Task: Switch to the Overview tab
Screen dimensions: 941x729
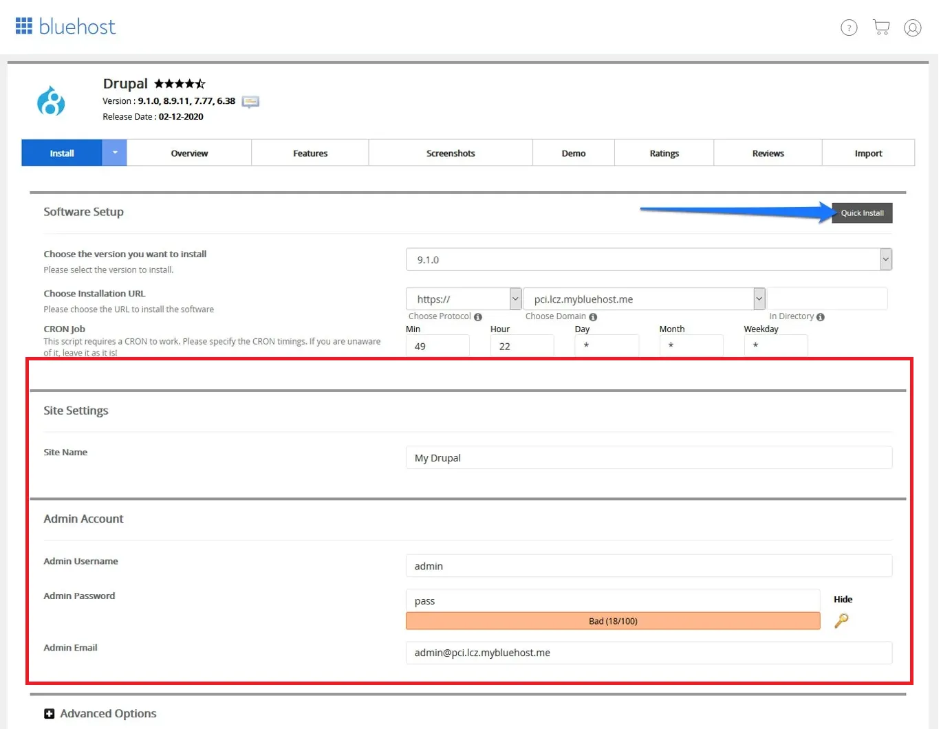Action: [x=189, y=153]
